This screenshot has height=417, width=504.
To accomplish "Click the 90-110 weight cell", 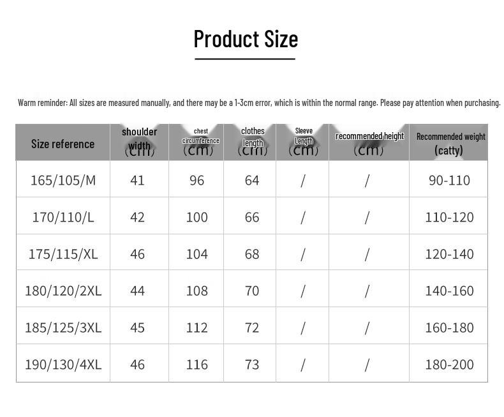I will 449,180.
